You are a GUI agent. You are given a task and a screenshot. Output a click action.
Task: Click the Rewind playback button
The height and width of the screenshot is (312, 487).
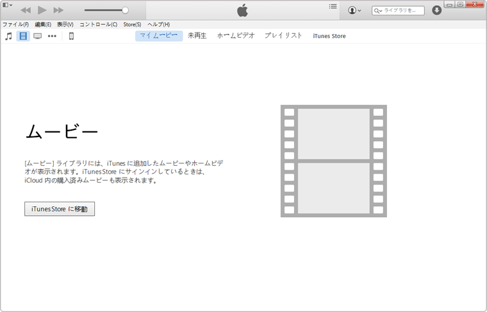click(26, 10)
